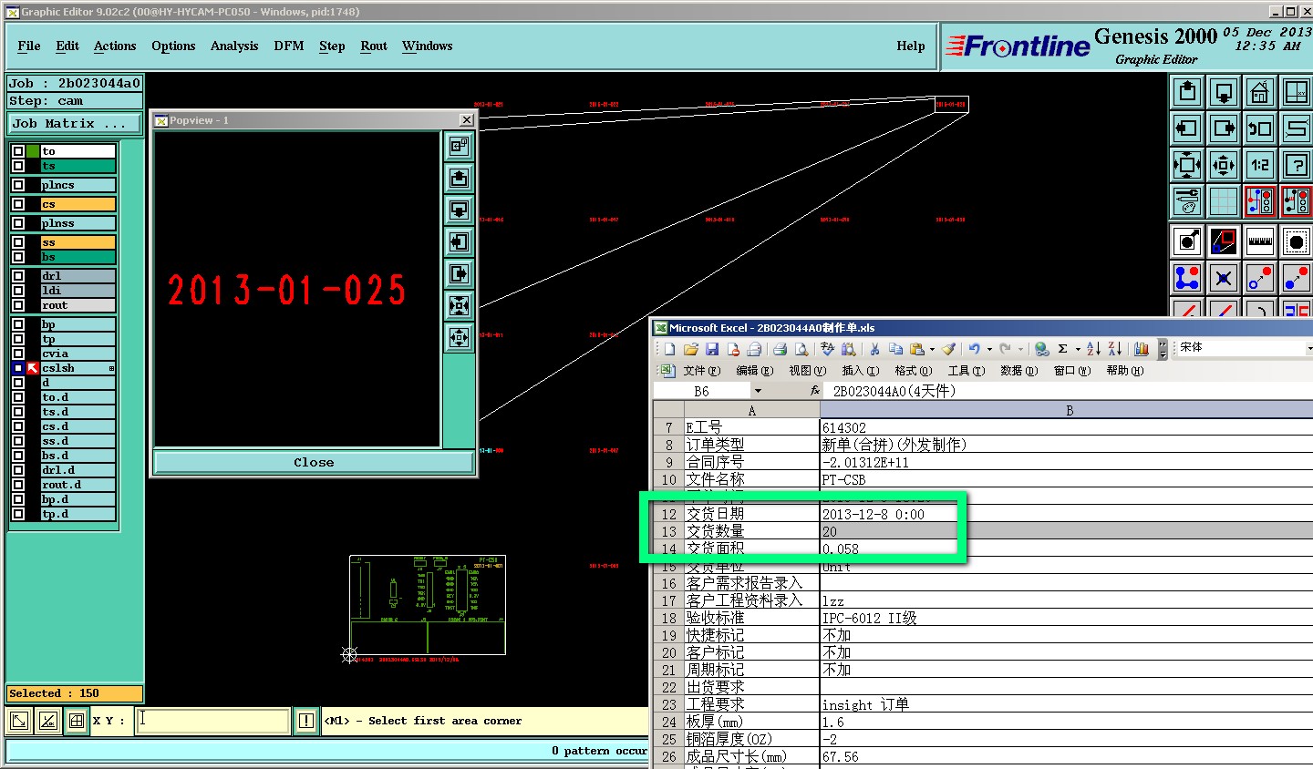The height and width of the screenshot is (769, 1313).
Task: Click the Excel Sort Ascending icon
Action: (1094, 349)
